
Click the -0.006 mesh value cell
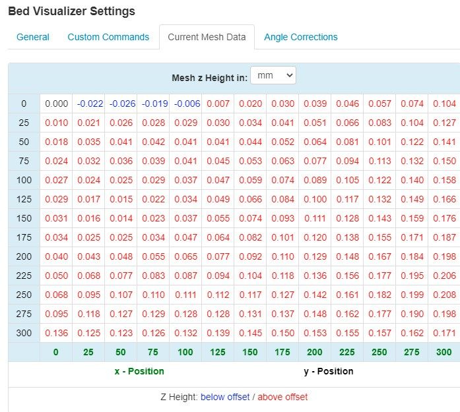pyautogui.click(x=186, y=103)
